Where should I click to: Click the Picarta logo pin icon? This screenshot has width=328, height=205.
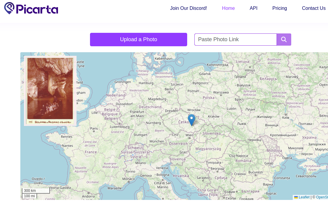pos(9,8)
